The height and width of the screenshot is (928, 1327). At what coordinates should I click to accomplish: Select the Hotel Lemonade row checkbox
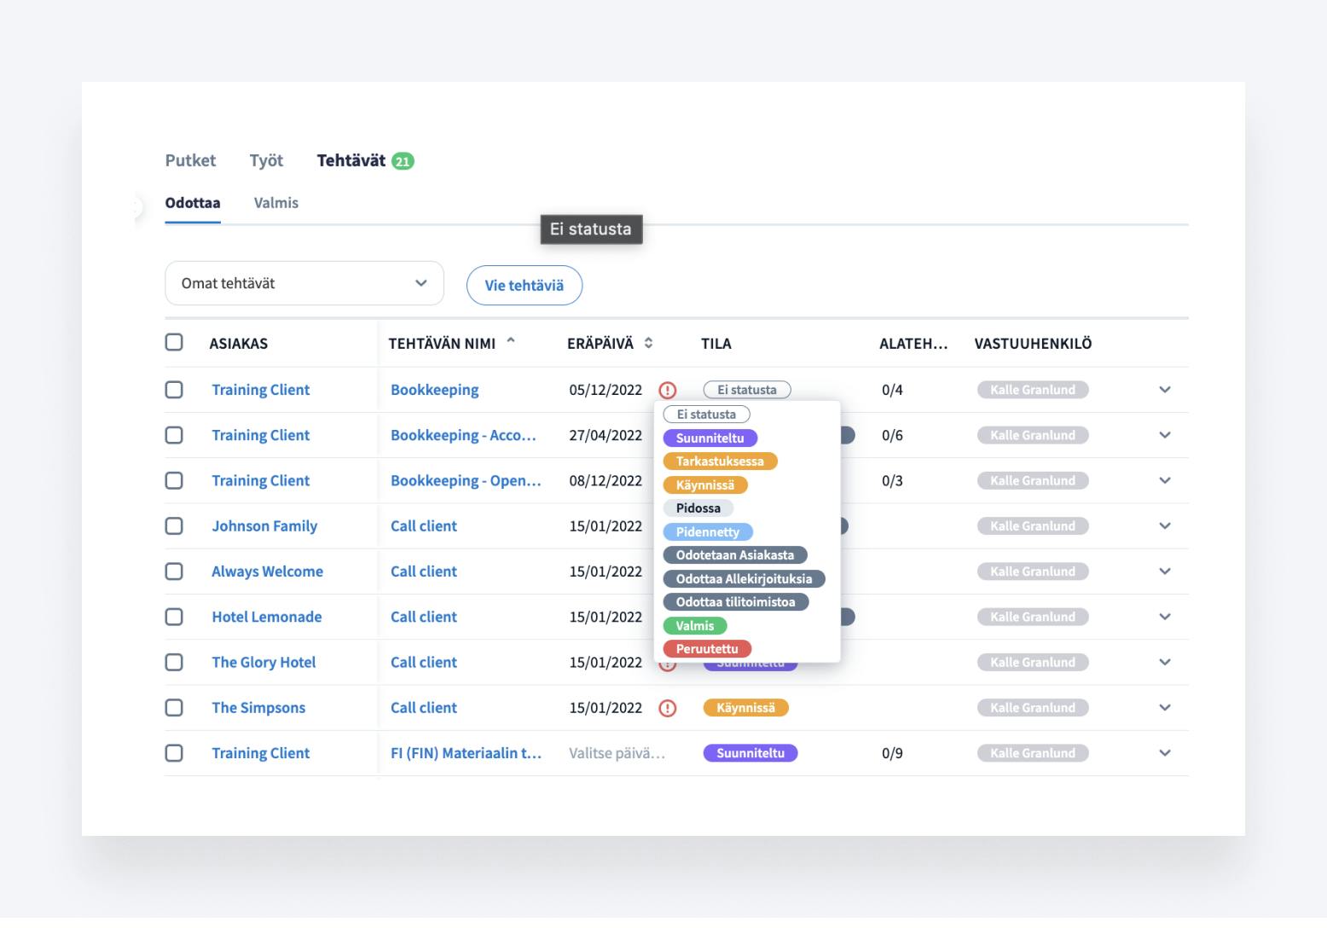(174, 617)
